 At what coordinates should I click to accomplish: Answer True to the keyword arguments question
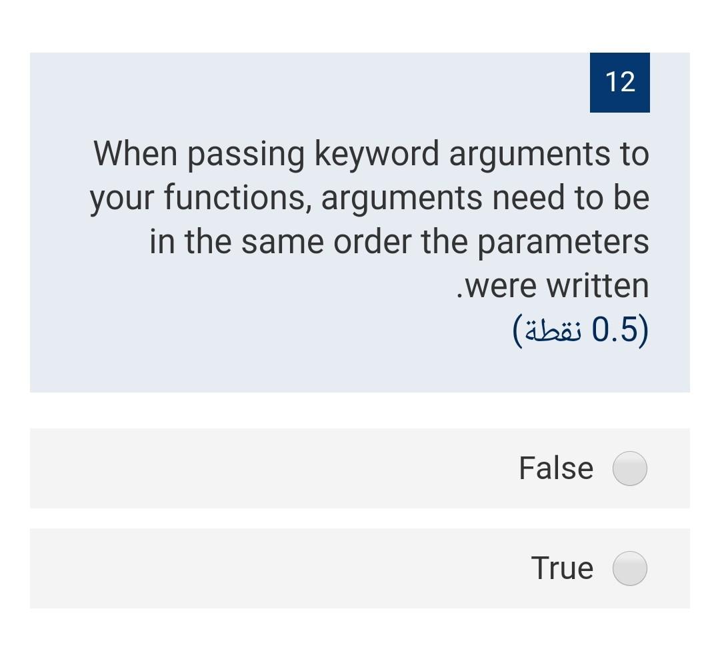click(629, 568)
